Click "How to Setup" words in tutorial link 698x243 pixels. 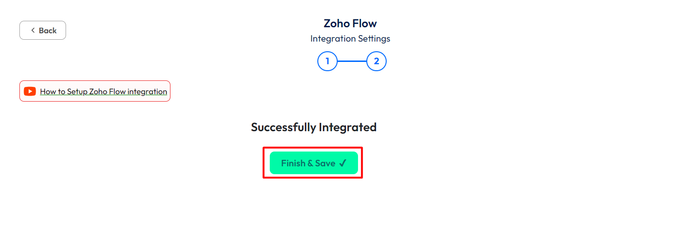click(64, 91)
